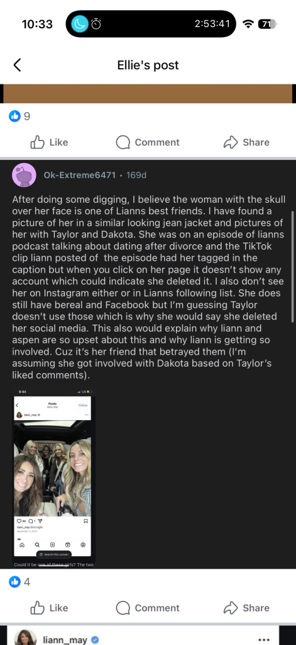Screen dimensions: 296x645
Task: Share the second post at the bottom
Action: coord(246,608)
